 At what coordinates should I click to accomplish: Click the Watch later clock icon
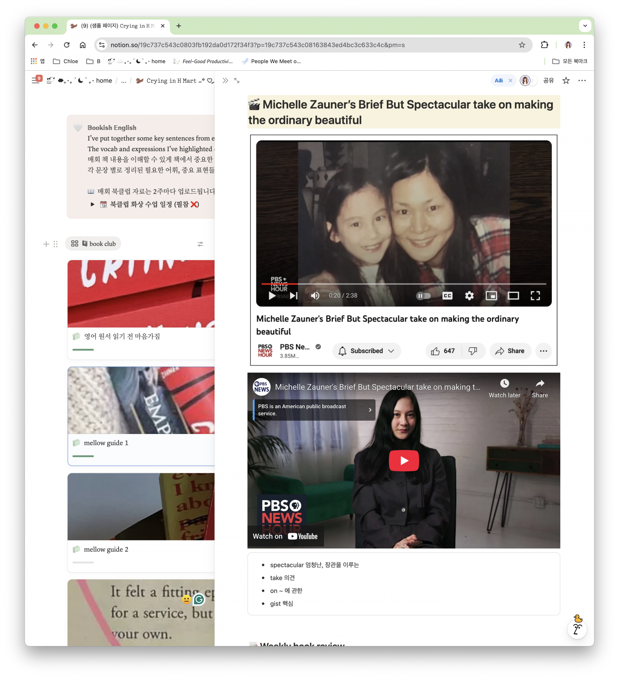click(x=504, y=384)
